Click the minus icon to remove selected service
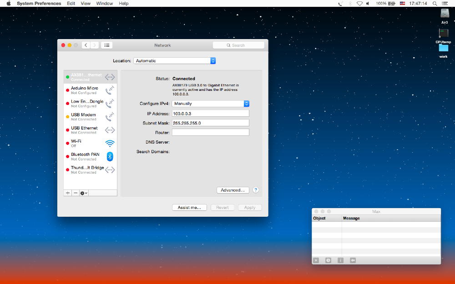The width and height of the screenshot is (455, 284). pyautogui.click(x=76, y=193)
